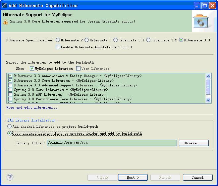Select Copy checked Library Jars to project folder
218x186 pixels.
(x=9, y=133)
